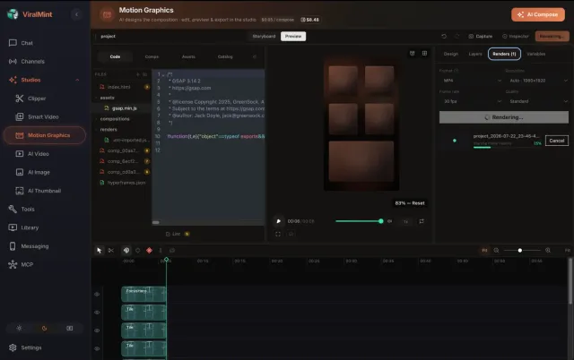Screen dimensions: 574x360
Task: Collapse the Studios section chevron
Action: [77, 80]
